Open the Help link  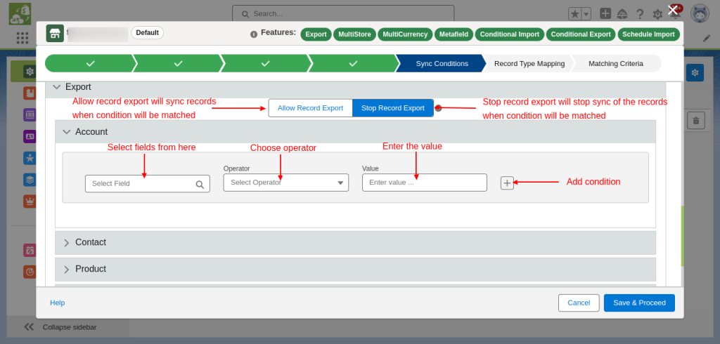(58, 303)
